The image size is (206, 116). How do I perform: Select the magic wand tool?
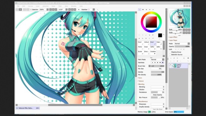pos(146,35)
